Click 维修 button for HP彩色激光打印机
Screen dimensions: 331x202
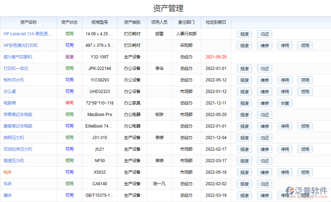[265, 45]
